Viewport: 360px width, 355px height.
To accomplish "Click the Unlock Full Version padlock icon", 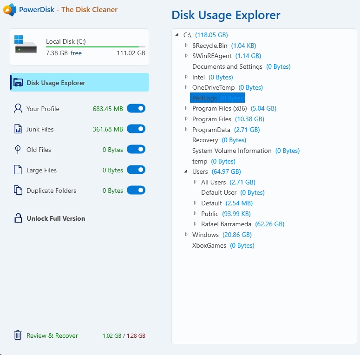I will click(x=18, y=218).
